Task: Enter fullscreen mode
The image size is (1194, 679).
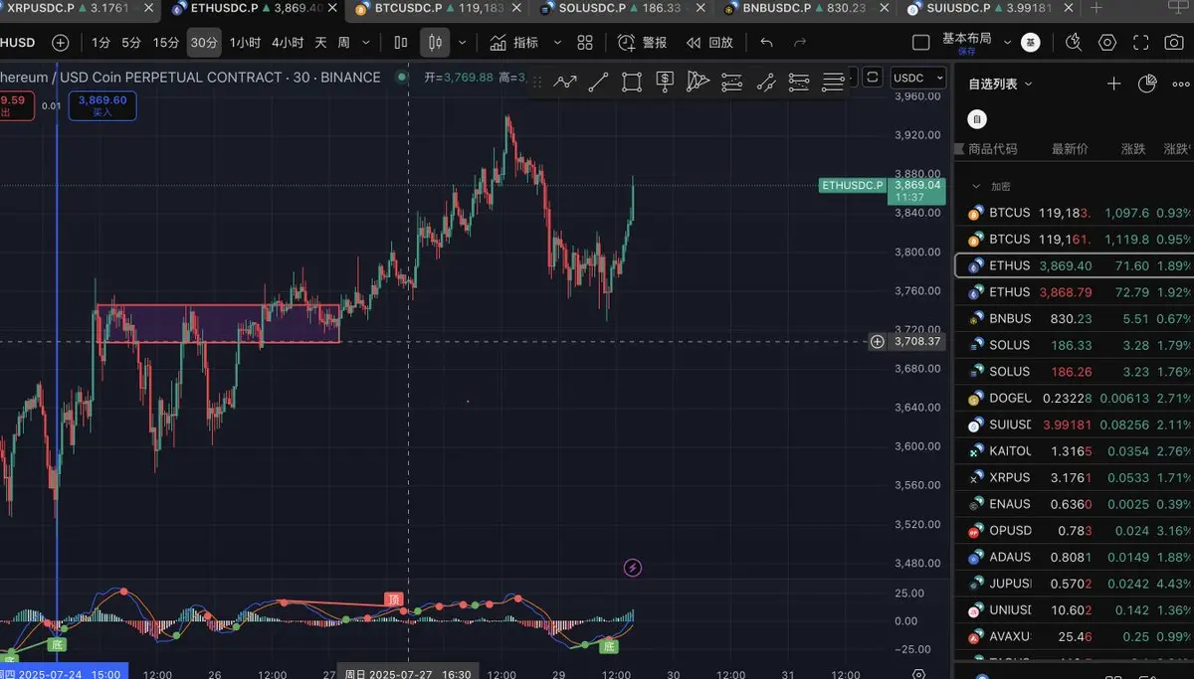Action: (1141, 43)
